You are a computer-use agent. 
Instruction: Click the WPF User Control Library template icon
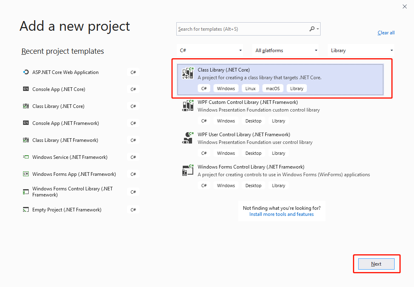pyautogui.click(x=188, y=138)
